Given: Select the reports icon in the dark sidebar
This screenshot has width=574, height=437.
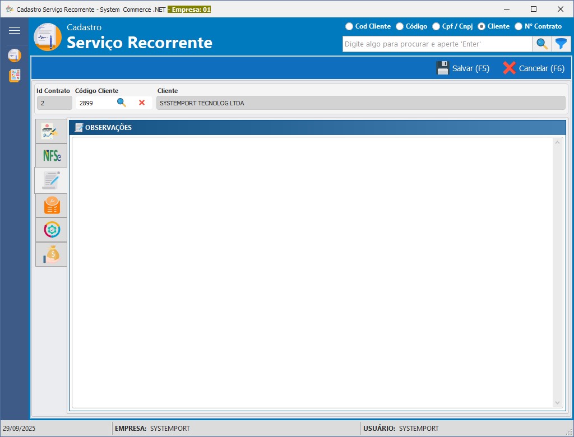Looking at the screenshot, I should 15,76.
